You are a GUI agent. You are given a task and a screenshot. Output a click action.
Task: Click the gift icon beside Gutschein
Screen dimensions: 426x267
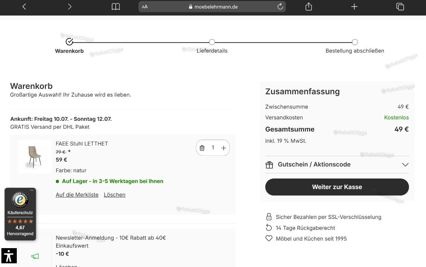coord(269,165)
